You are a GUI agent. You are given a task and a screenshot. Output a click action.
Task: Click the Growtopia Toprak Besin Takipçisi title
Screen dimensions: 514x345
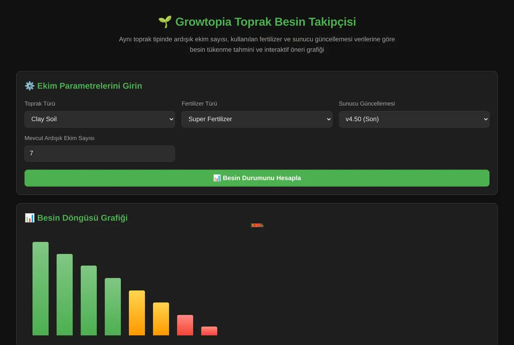click(266, 21)
